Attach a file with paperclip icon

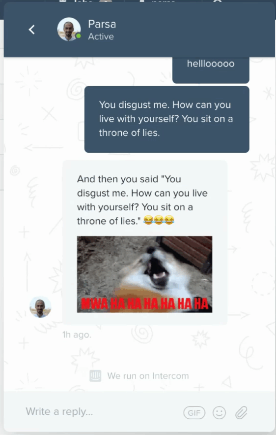click(x=241, y=412)
